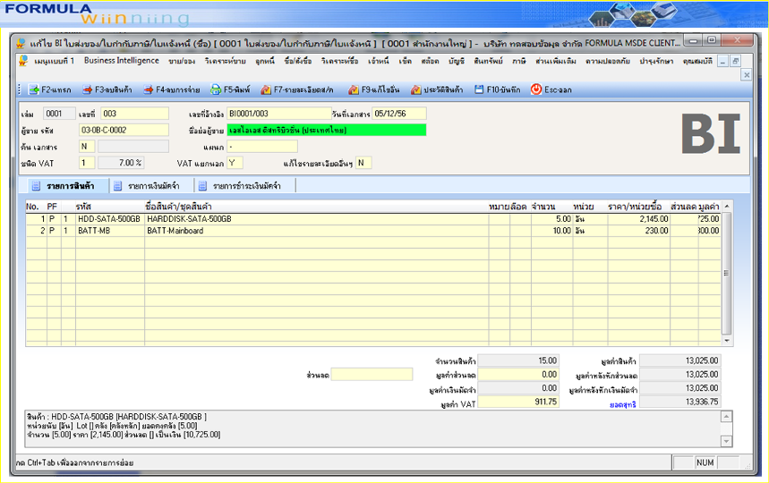Open the สินทรัพย์ menu
The image size is (769, 483).
click(489, 61)
